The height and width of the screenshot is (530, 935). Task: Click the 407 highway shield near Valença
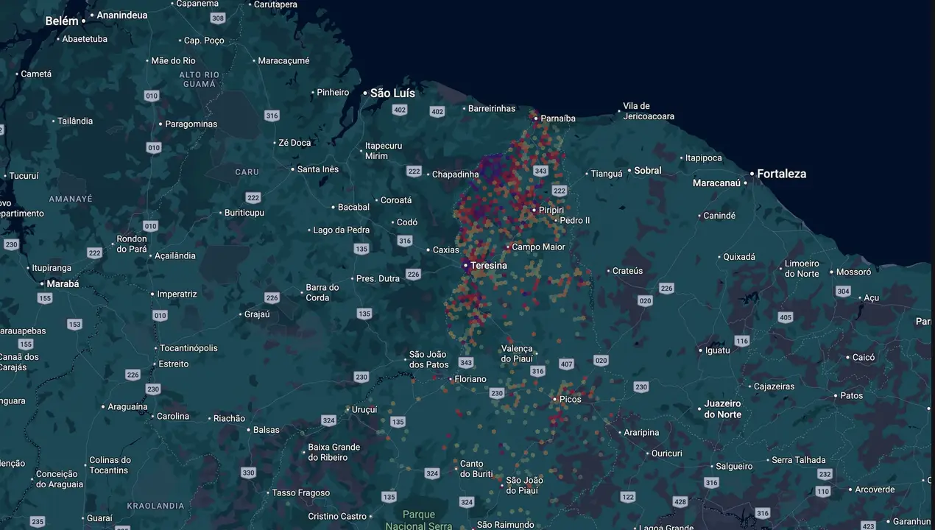(x=566, y=364)
